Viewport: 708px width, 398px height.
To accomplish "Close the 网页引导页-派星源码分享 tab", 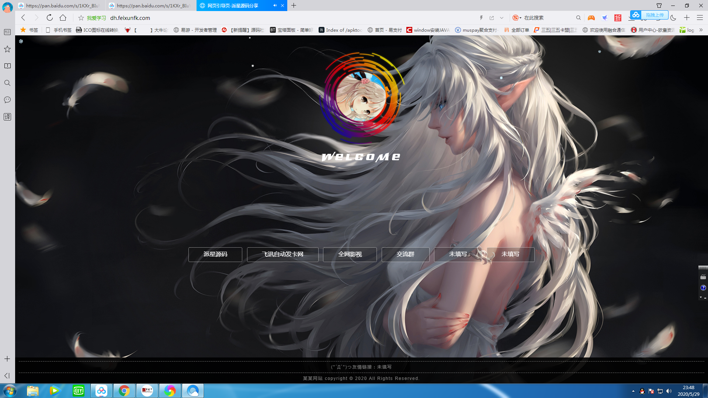I will coord(282,6).
